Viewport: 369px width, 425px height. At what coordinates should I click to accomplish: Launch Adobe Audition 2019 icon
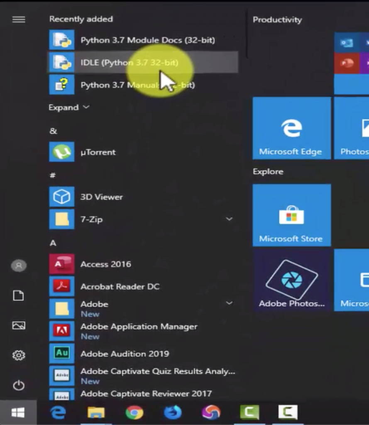(61, 353)
